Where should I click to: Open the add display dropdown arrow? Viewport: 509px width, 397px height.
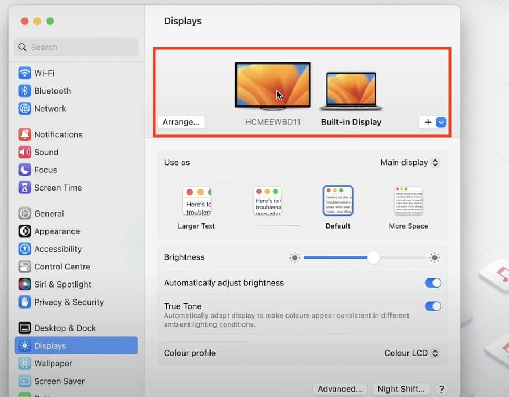pyautogui.click(x=441, y=122)
